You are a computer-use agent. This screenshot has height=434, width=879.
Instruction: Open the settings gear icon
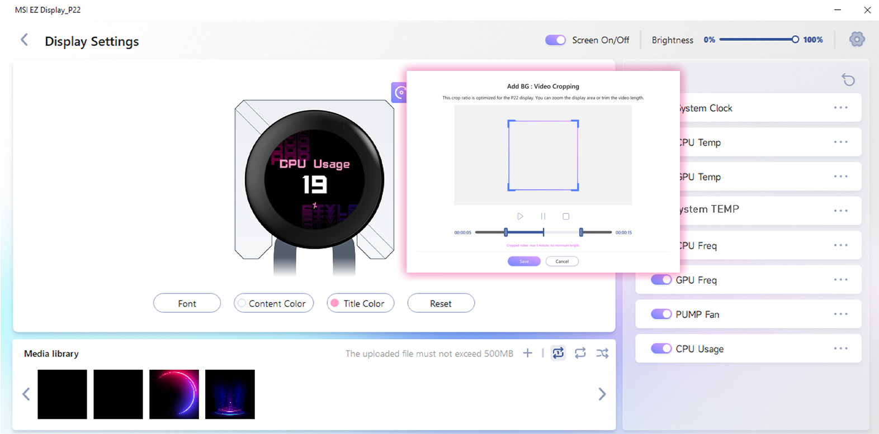(857, 39)
